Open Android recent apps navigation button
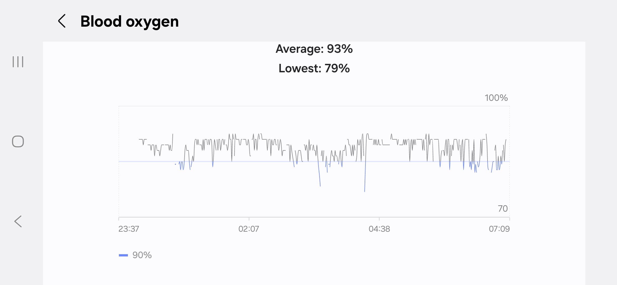 [18, 62]
